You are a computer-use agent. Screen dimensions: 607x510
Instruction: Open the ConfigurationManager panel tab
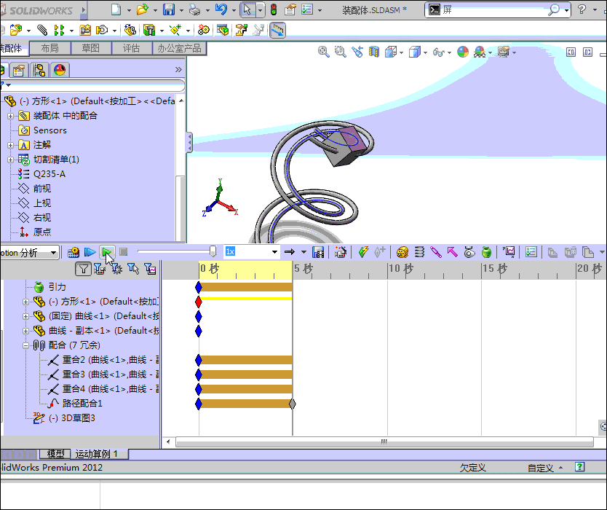[x=39, y=70]
